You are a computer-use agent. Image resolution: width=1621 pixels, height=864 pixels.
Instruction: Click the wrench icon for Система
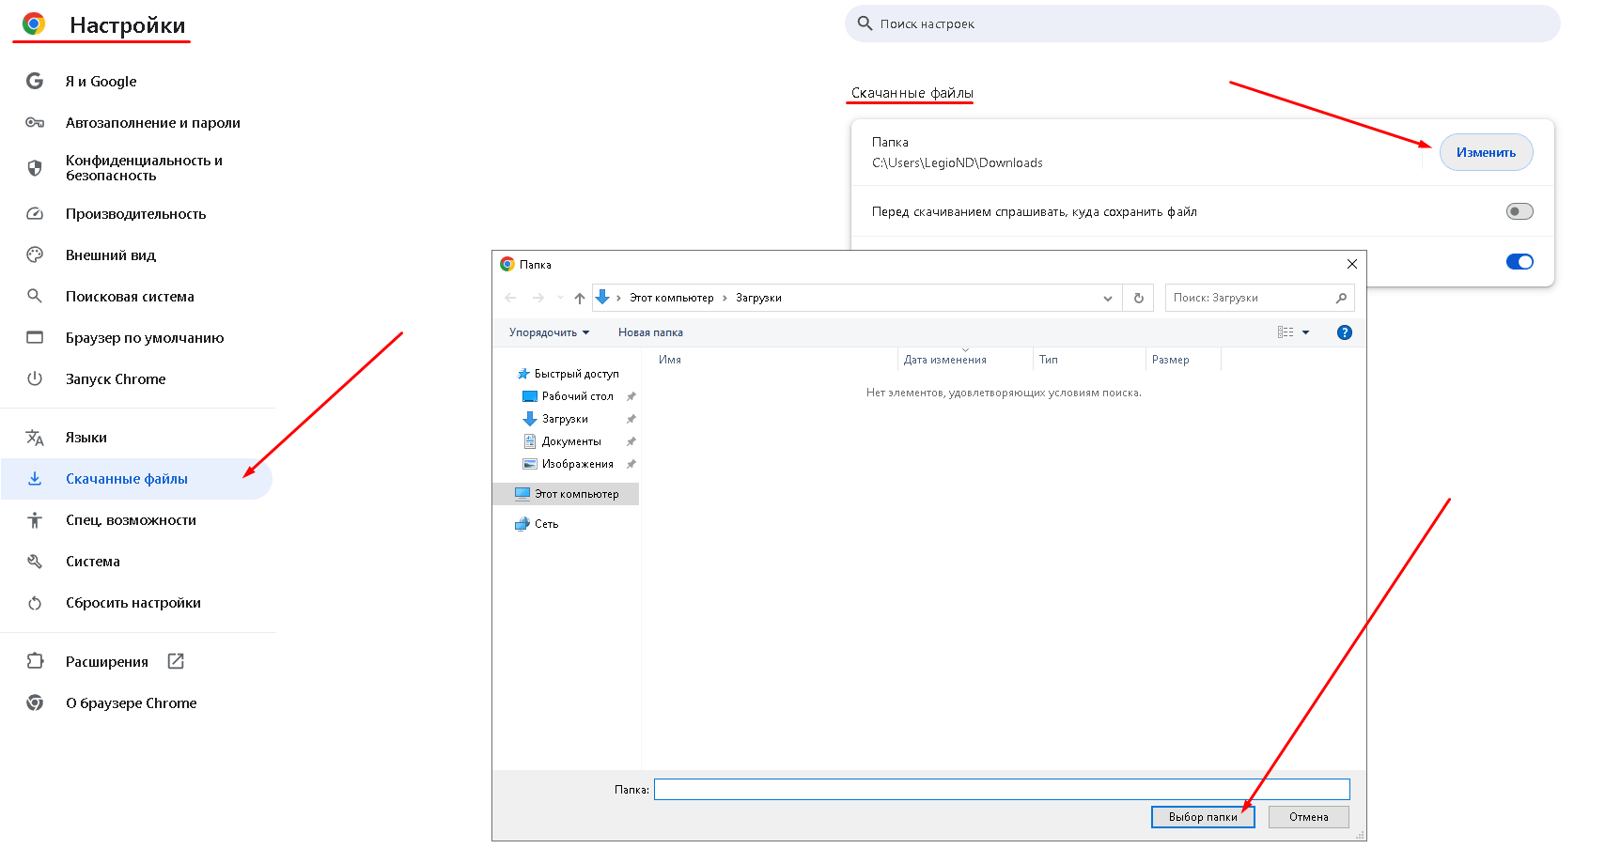[35, 561]
